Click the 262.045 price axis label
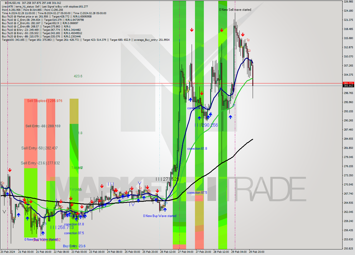 click(x=348, y=212)
